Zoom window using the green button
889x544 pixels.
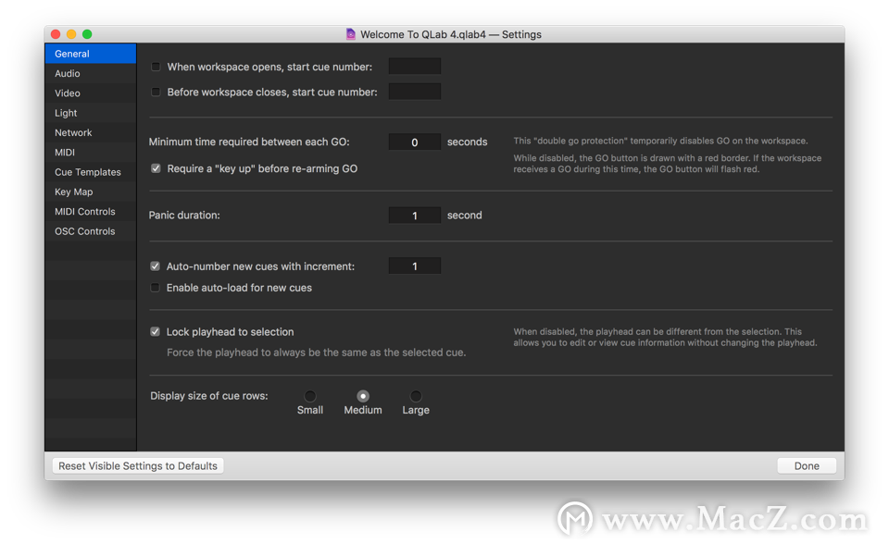click(x=87, y=34)
